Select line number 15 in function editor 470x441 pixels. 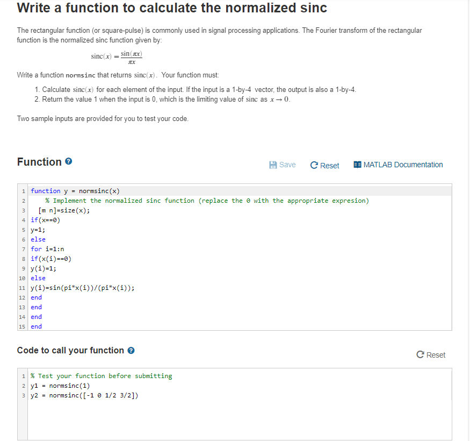tap(22, 326)
